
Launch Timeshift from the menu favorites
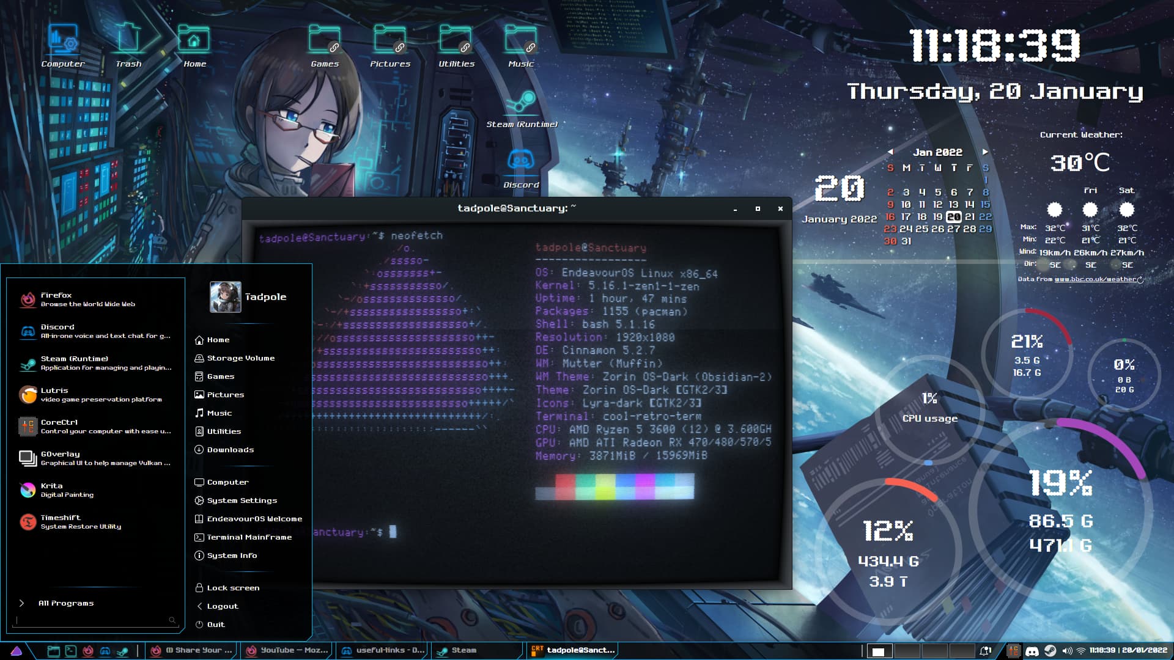click(96, 521)
